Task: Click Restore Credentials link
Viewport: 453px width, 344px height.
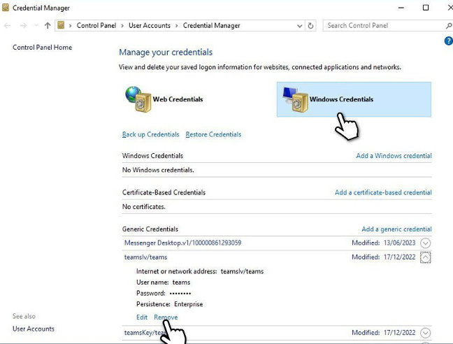Action: tap(213, 135)
